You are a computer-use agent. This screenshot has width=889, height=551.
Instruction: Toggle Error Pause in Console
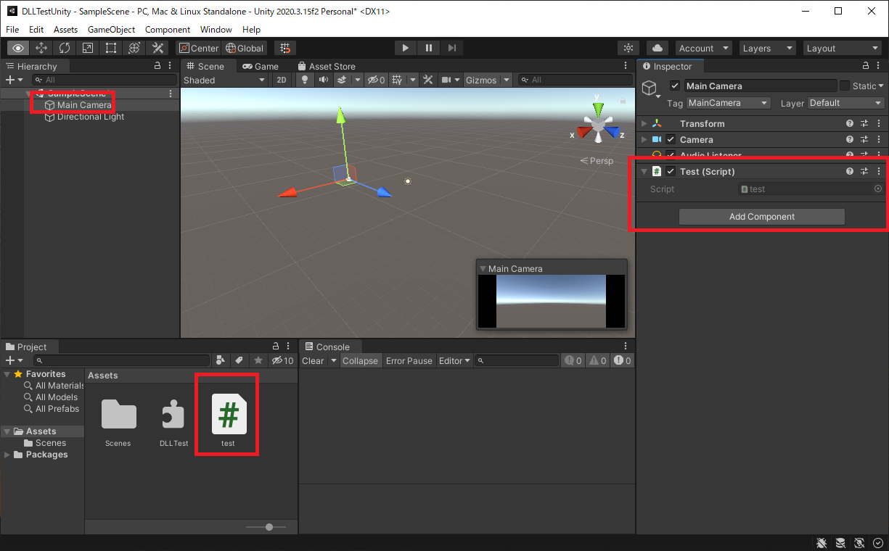[x=409, y=360]
